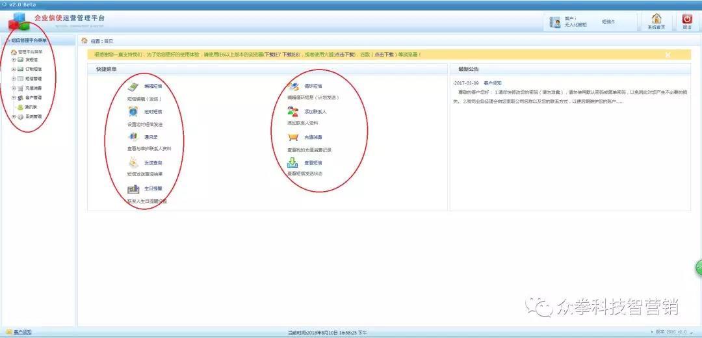The image size is (702, 338).
Task: Expand the 发短信 tree node
Action: pyautogui.click(x=14, y=60)
